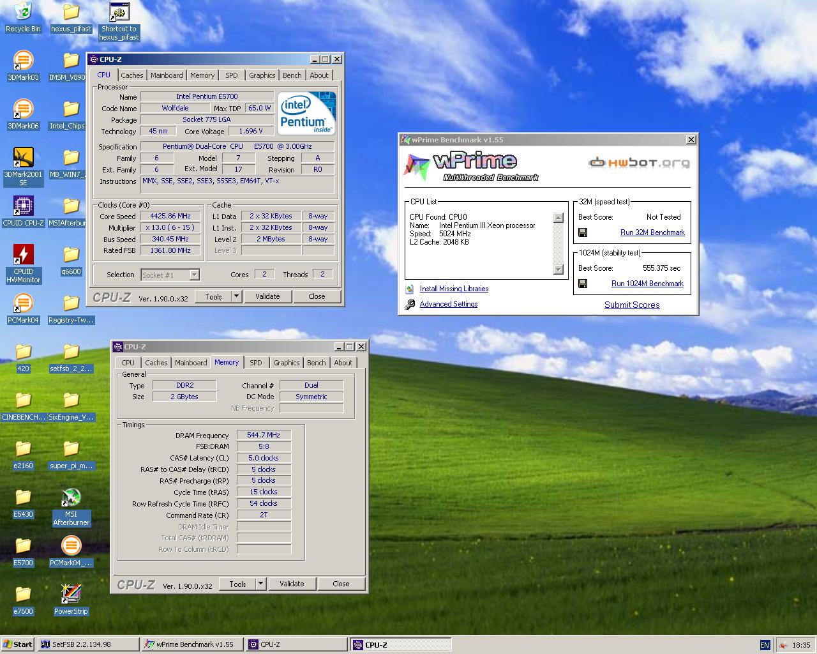Open the super_pi_m folder icon
Screen dimensions: 817x654
[x=71, y=454]
